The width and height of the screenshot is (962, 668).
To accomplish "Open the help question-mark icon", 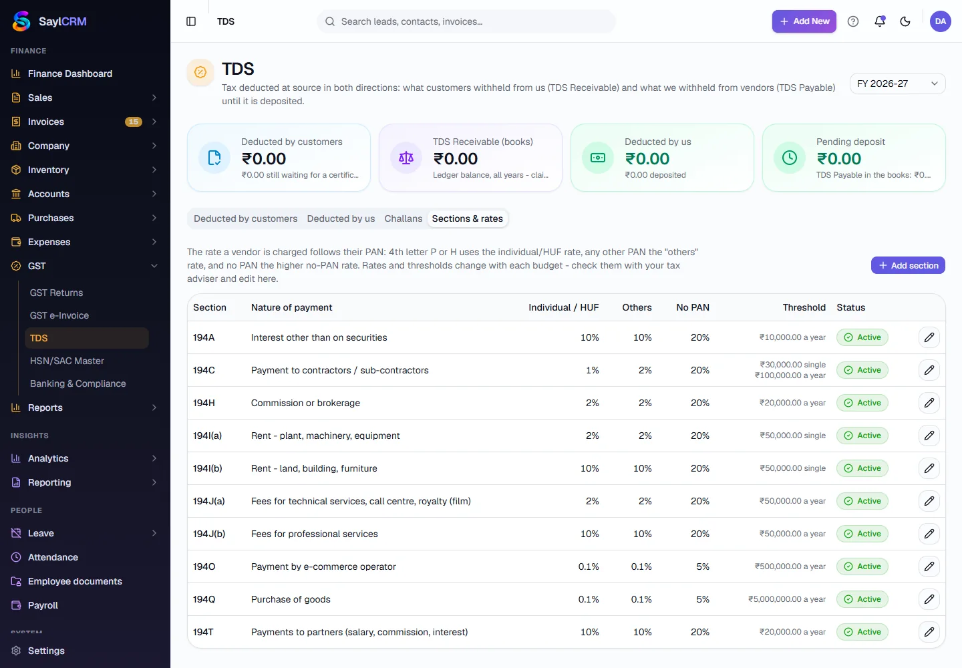I will (853, 21).
